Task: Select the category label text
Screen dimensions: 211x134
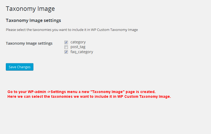Action: (78, 42)
